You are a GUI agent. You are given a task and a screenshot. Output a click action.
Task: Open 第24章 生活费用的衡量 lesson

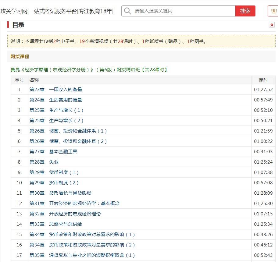coord(56,100)
